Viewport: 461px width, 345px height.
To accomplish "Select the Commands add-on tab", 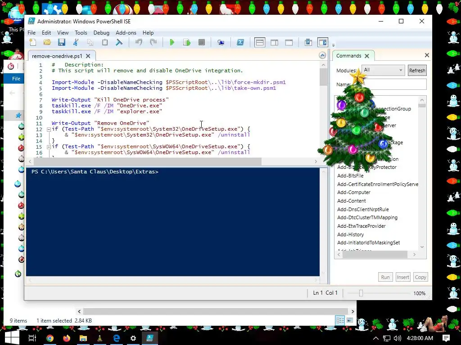I will pos(349,55).
